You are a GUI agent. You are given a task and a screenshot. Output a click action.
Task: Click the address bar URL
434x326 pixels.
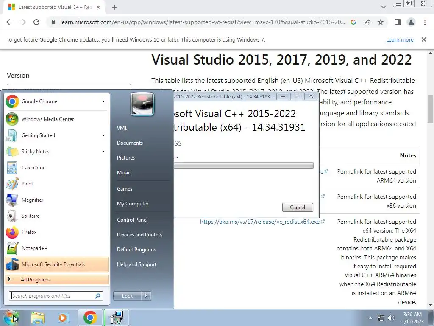(203, 22)
